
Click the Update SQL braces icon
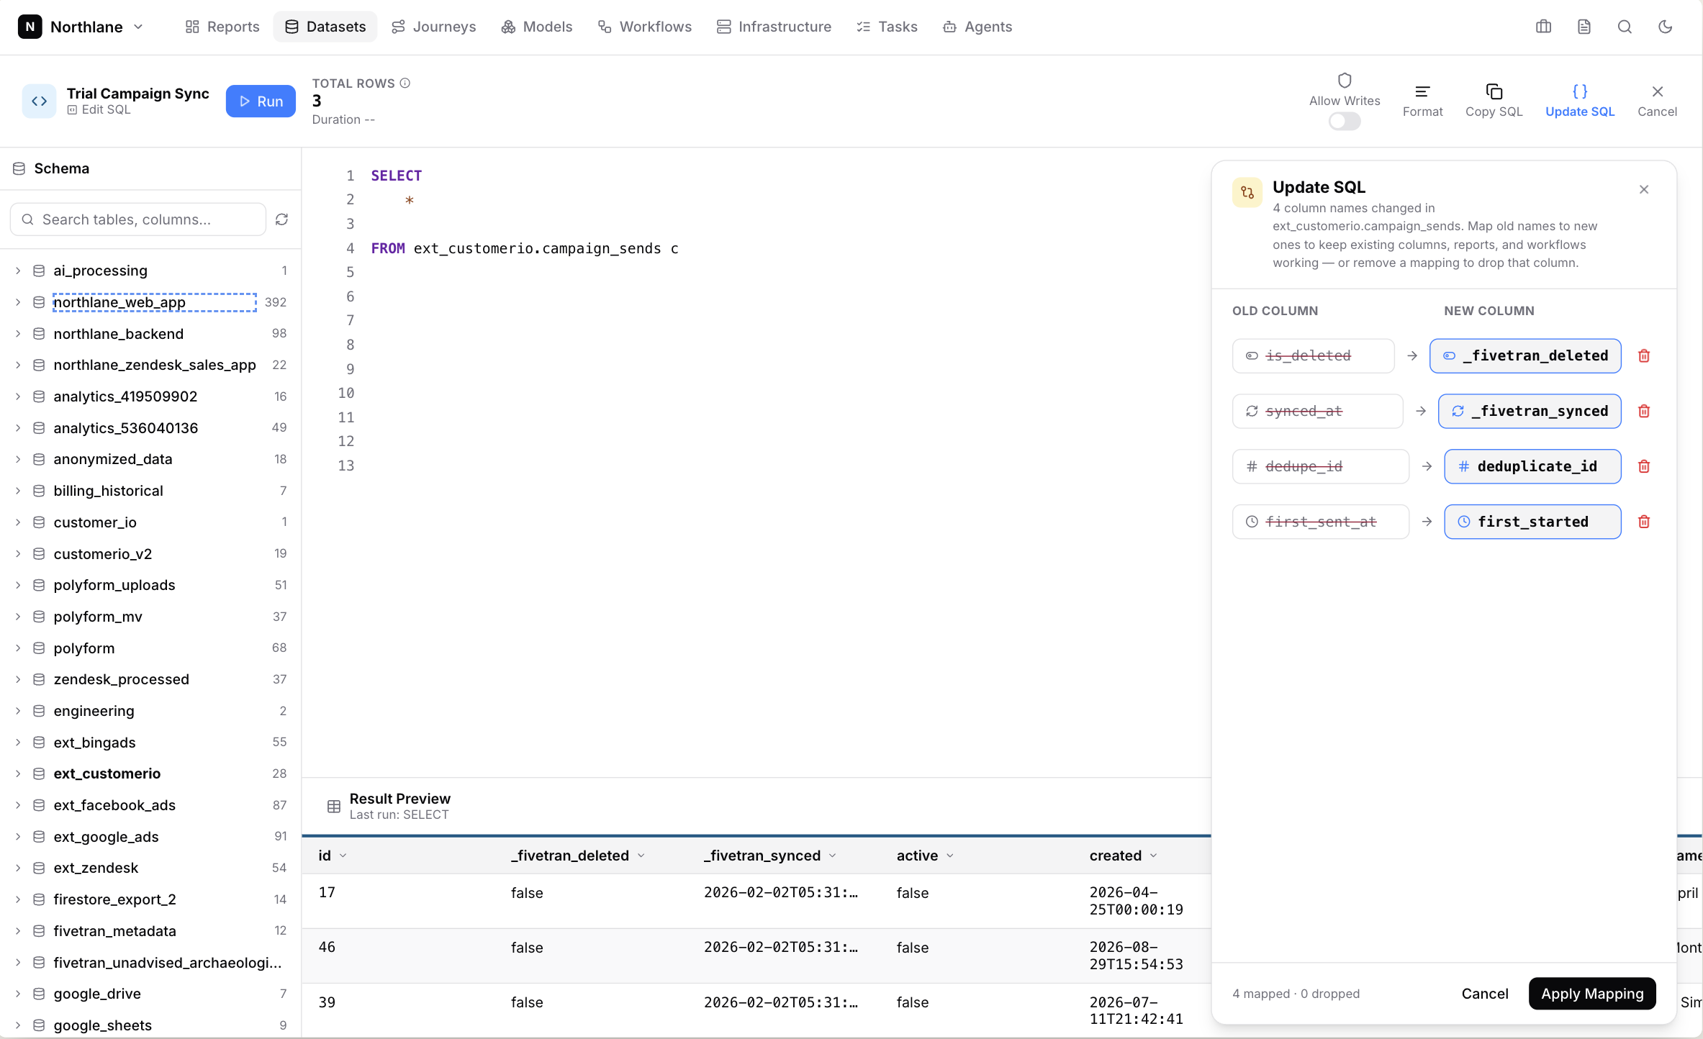pos(1580,91)
